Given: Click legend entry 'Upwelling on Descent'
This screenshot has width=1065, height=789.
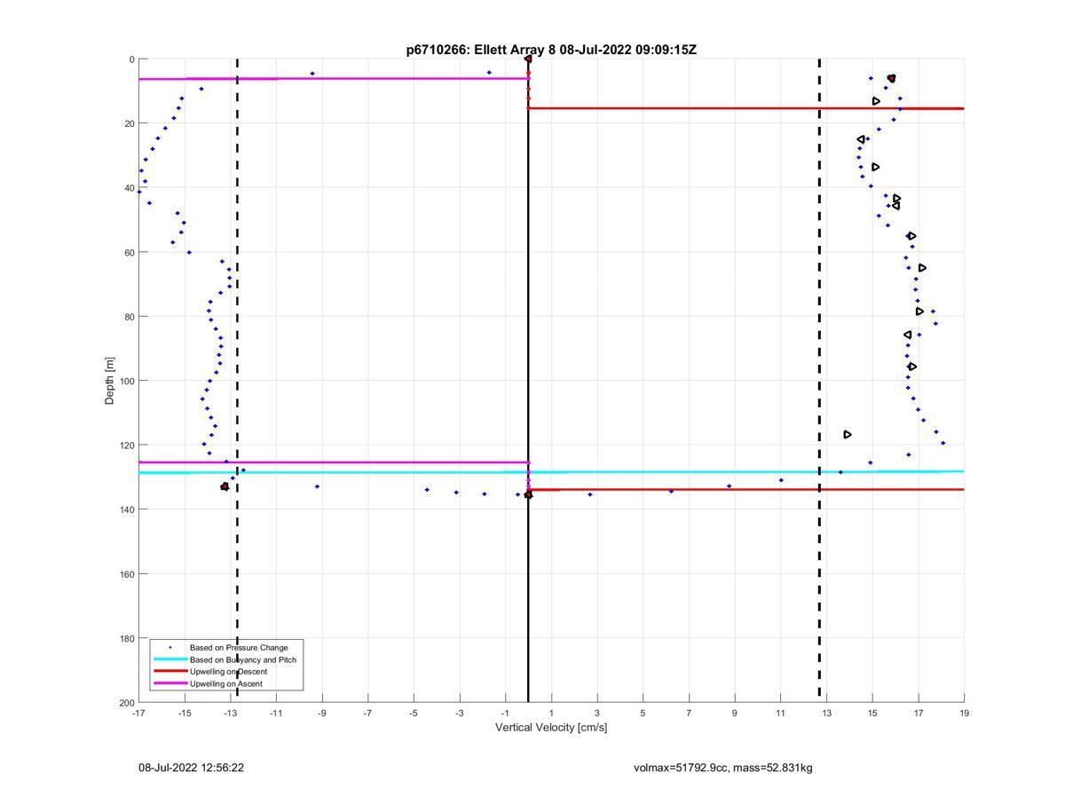Looking at the screenshot, I should coord(228,672).
